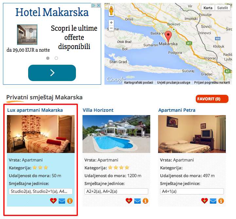The height and width of the screenshot is (219, 236).
Task: Send email inquiry for Villa Horizont
Action: pyautogui.click(x=137, y=201)
